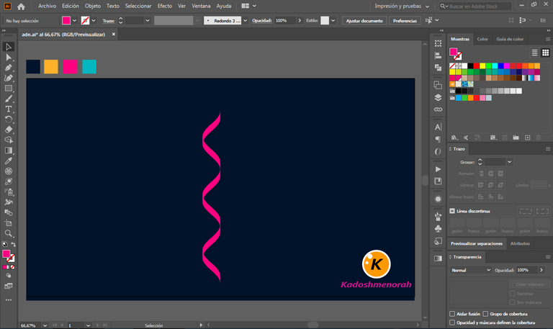Open the arrange documents dropdown

pos(249,6)
